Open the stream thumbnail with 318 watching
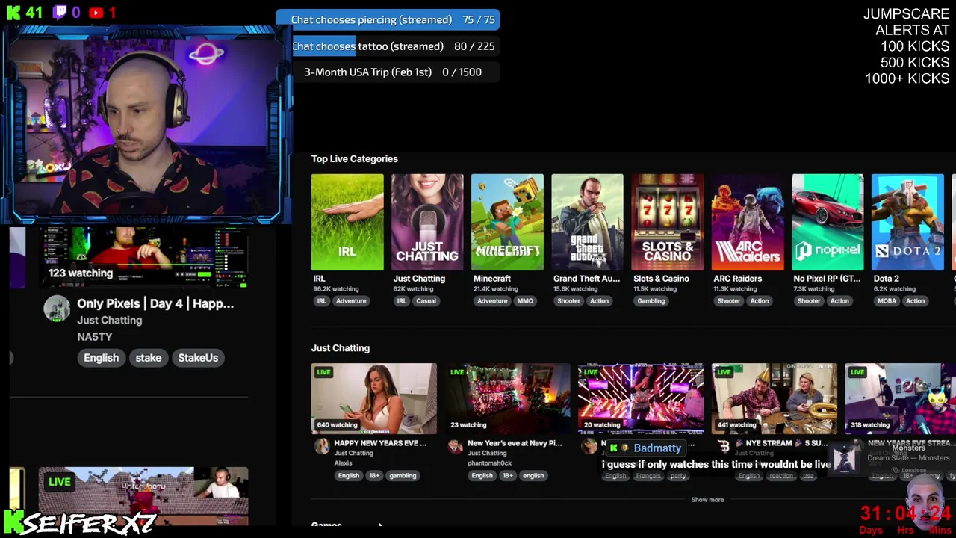The image size is (956, 538). pos(900,399)
